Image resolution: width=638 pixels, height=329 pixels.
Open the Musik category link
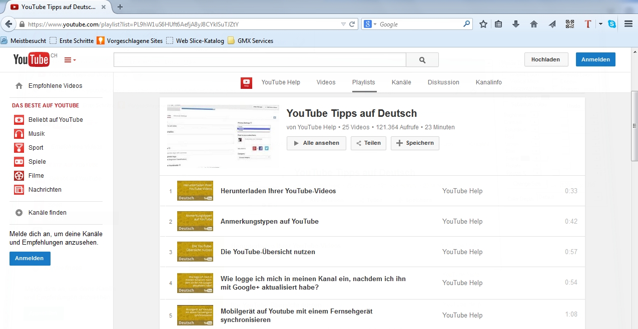(x=37, y=134)
